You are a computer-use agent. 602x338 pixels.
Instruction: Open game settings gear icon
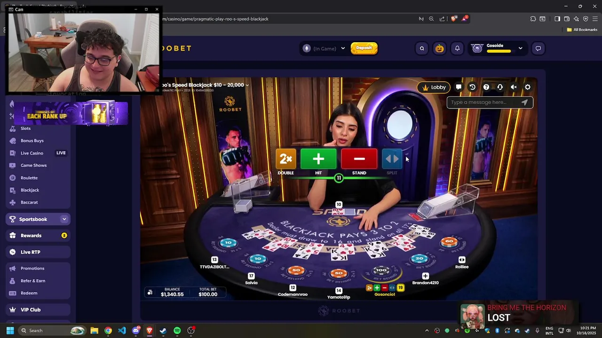[x=528, y=87]
